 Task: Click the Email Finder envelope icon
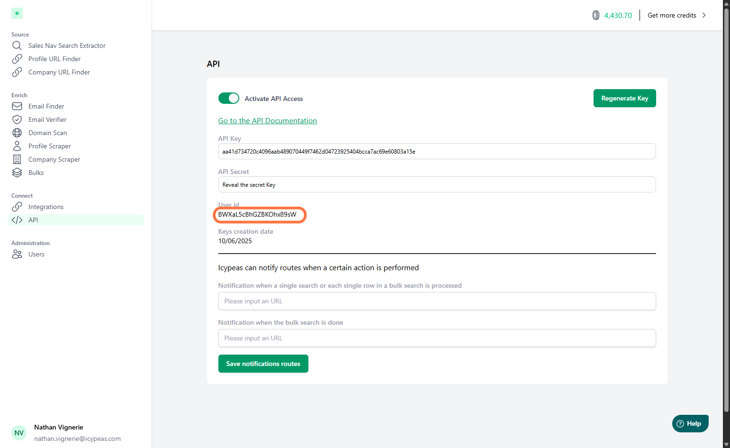coord(17,106)
